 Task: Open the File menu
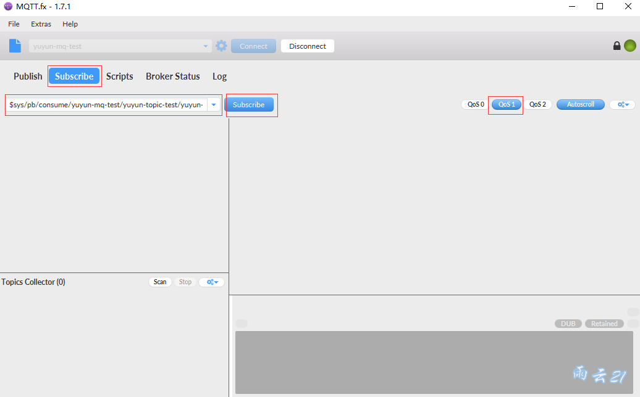click(x=14, y=24)
